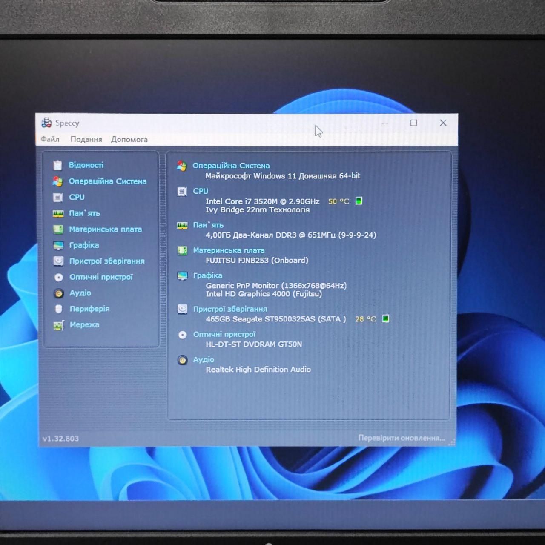Click the Пристрої зберігання summary heading link
545x545 pixels.
[x=230, y=309]
